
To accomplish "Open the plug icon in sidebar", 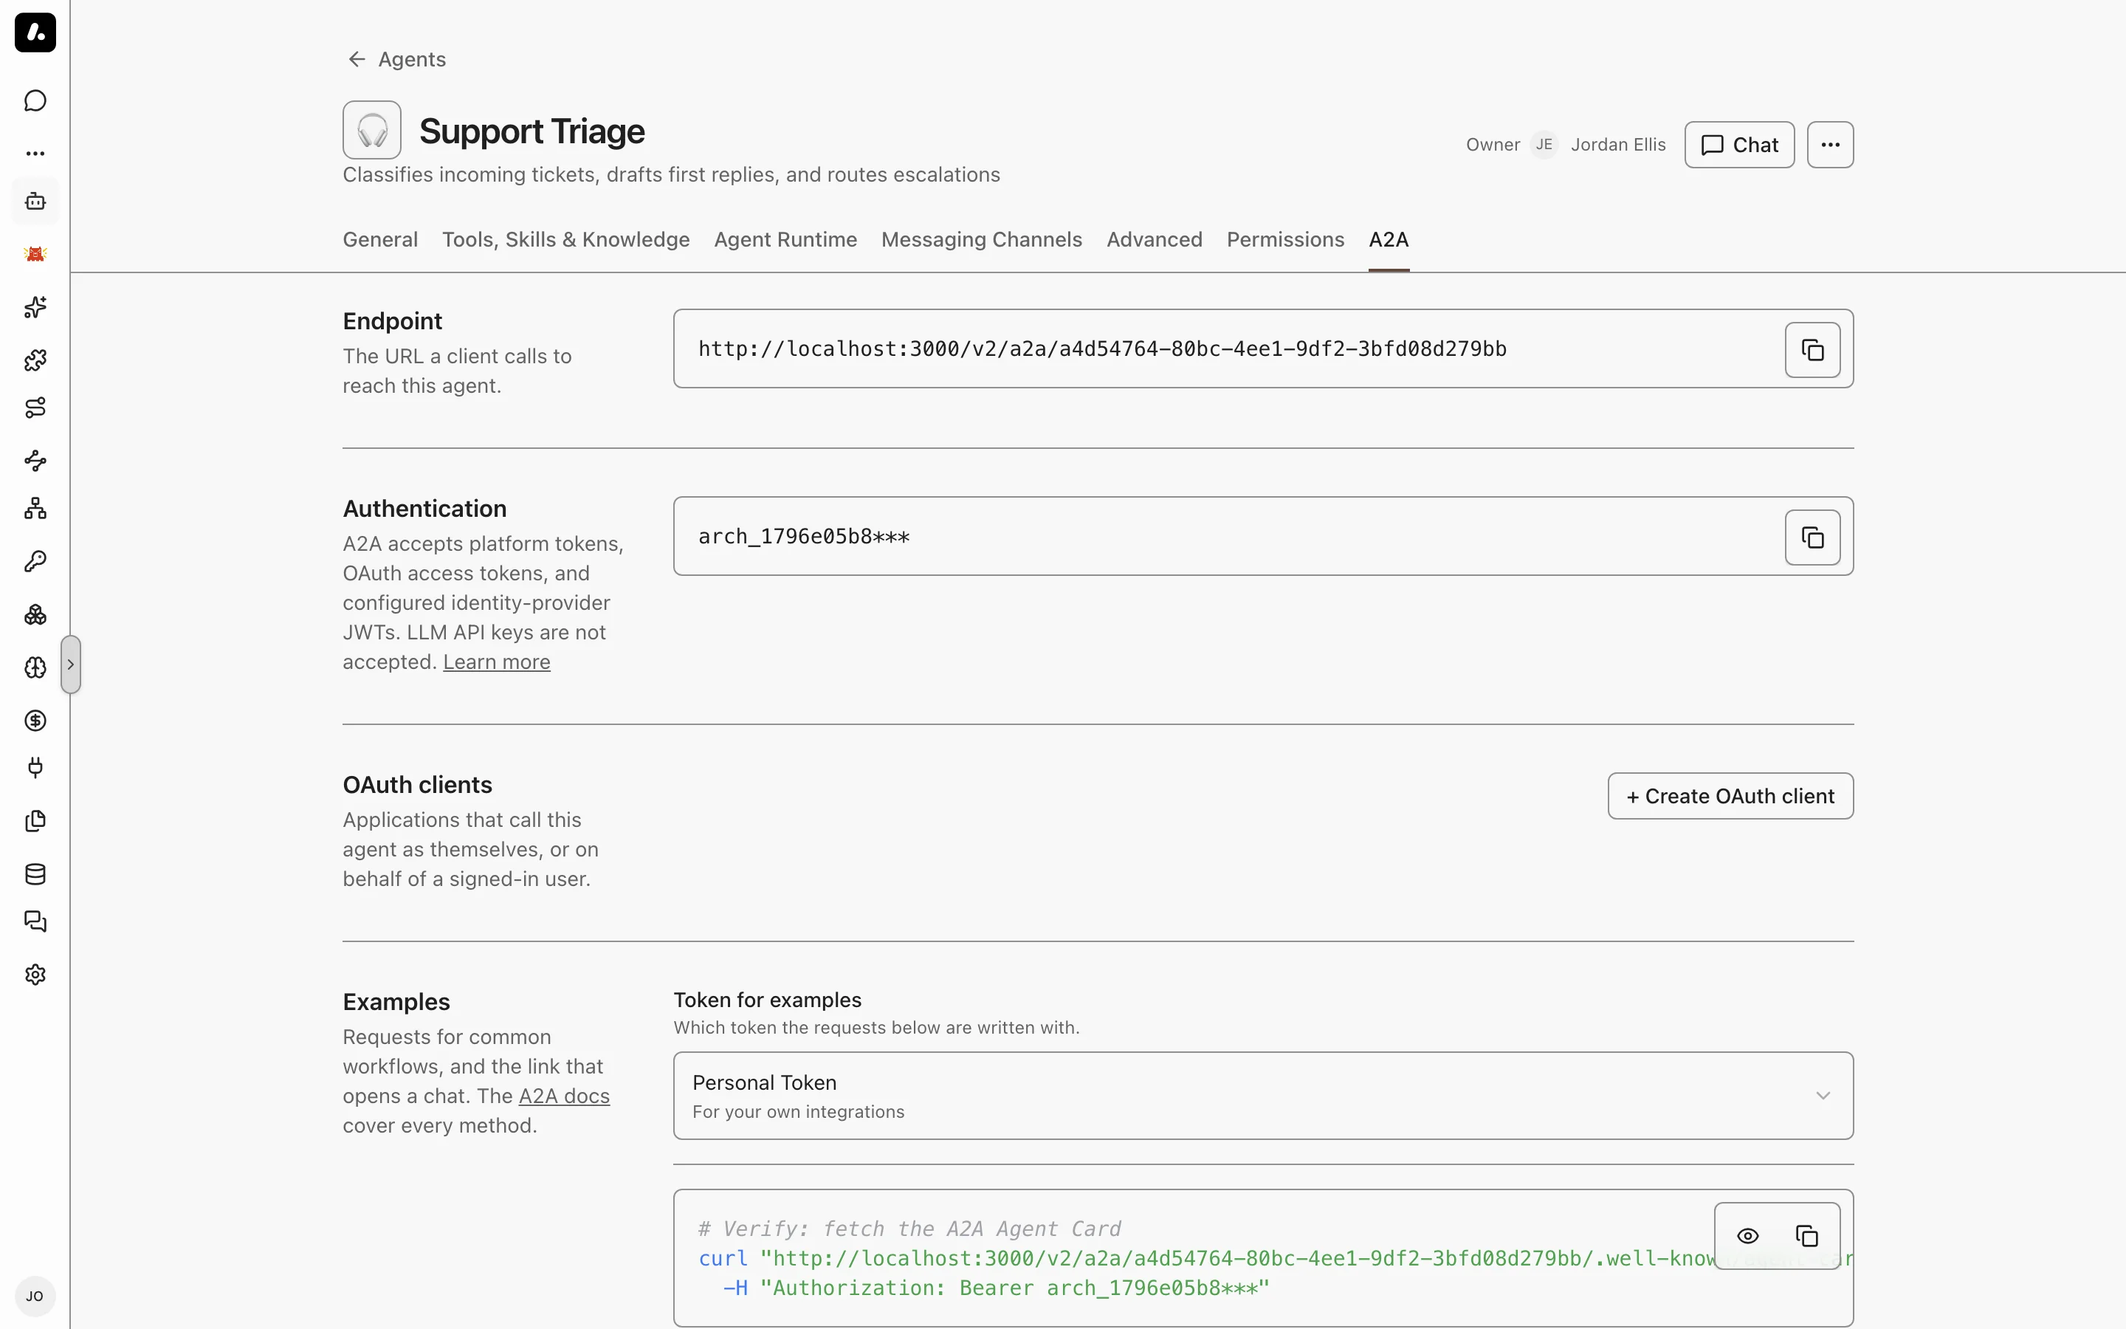I will [x=35, y=768].
